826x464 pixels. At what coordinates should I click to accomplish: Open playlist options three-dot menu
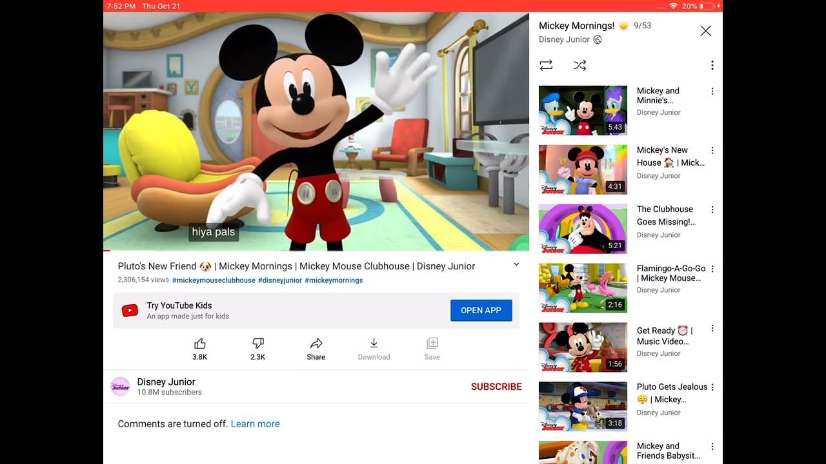[x=712, y=65]
